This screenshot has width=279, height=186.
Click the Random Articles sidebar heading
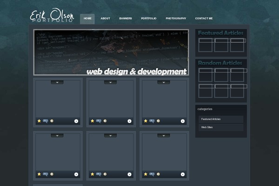220,63
